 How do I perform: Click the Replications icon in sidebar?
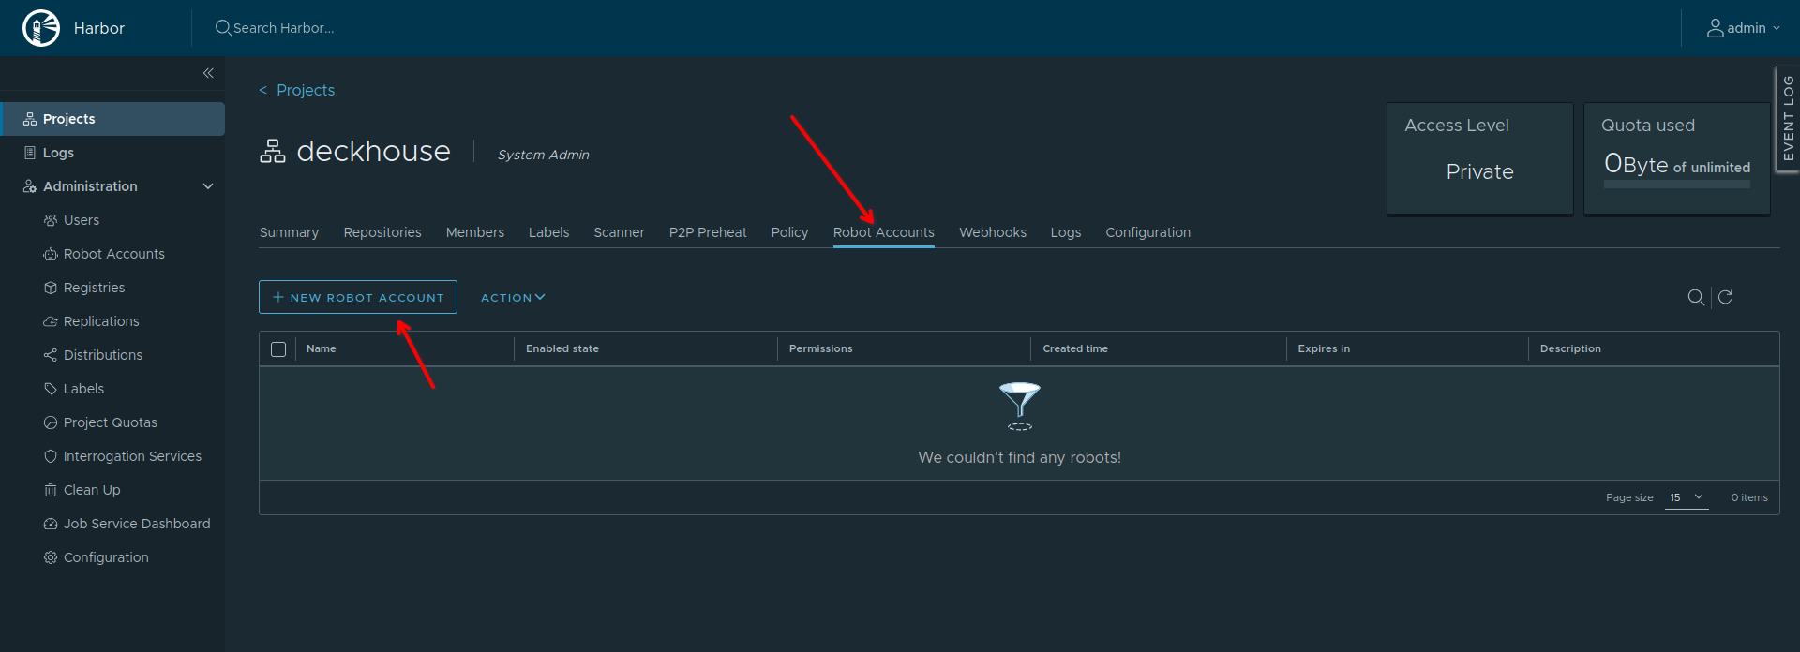pyautogui.click(x=51, y=321)
